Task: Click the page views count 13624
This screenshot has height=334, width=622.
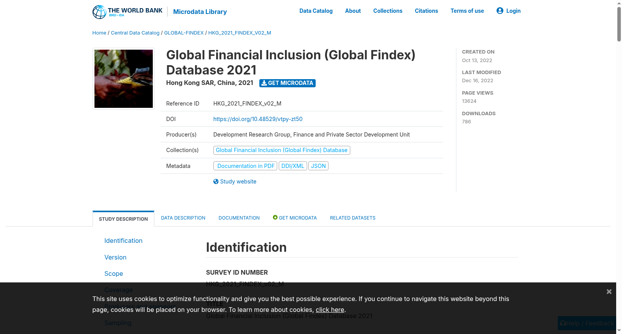Action: pyautogui.click(x=469, y=101)
